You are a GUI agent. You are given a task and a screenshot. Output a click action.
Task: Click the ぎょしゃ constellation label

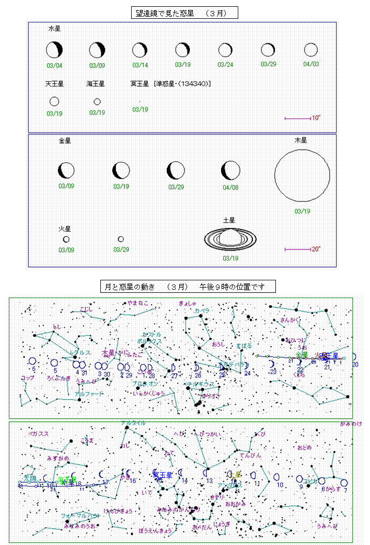[x=188, y=303]
